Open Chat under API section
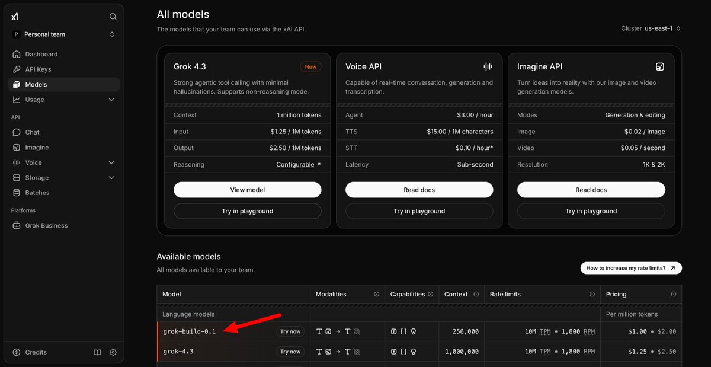Image resolution: width=711 pixels, height=367 pixels. point(64,132)
